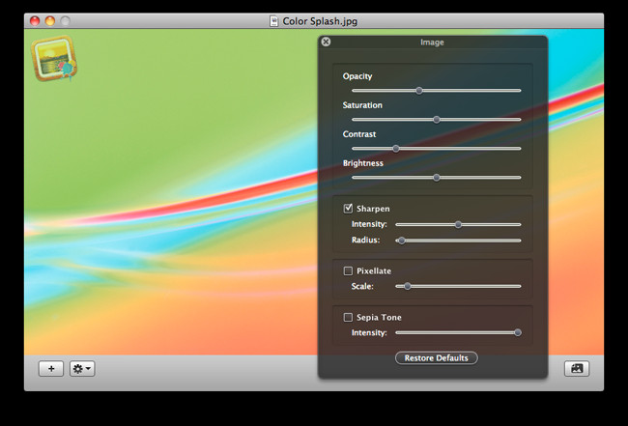Screen dimensions: 628x426
Task: Click the Sharpen Intensity slider knob
Action: [x=458, y=225]
